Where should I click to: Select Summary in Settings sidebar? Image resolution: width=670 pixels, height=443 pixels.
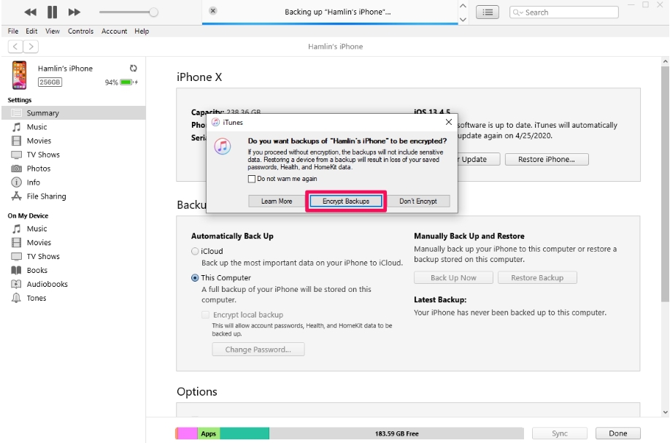click(x=74, y=113)
